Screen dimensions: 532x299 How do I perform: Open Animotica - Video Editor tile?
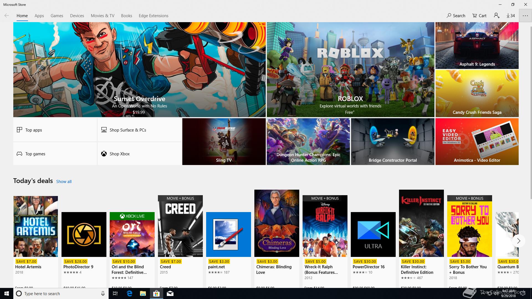coord(477,141)
